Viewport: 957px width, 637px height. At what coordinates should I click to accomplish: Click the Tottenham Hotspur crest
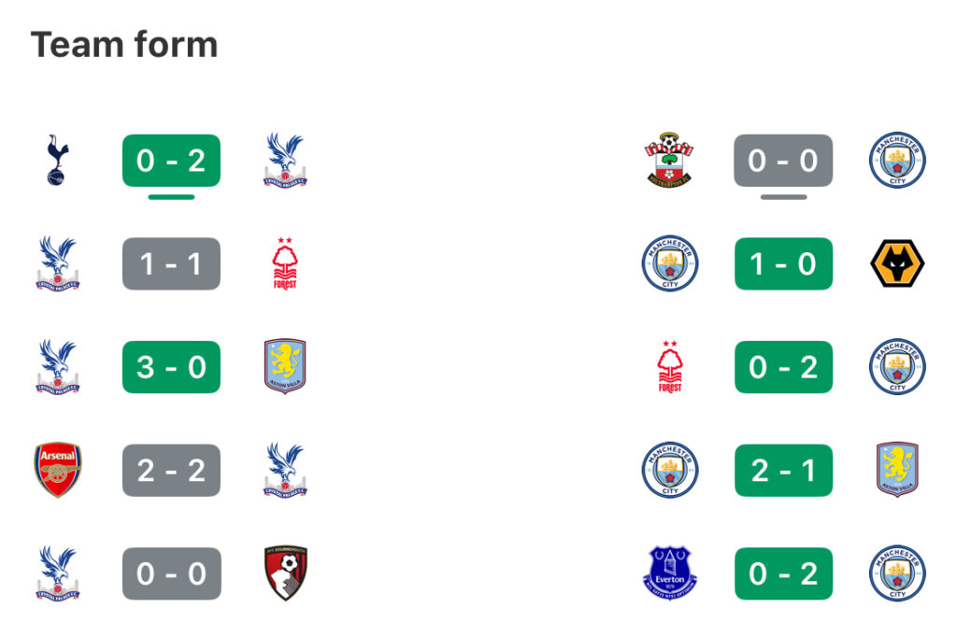coord(57,160)
